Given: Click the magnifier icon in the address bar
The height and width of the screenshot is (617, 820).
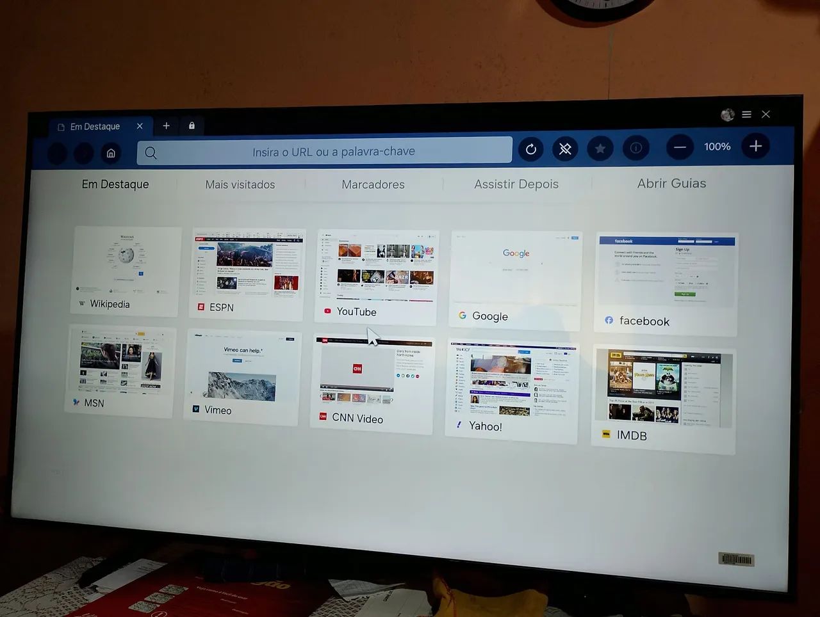Looking at the screenshot, I should [x=151, y=153].
